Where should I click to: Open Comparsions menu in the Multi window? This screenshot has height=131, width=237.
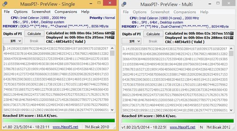tap(185, 12)
